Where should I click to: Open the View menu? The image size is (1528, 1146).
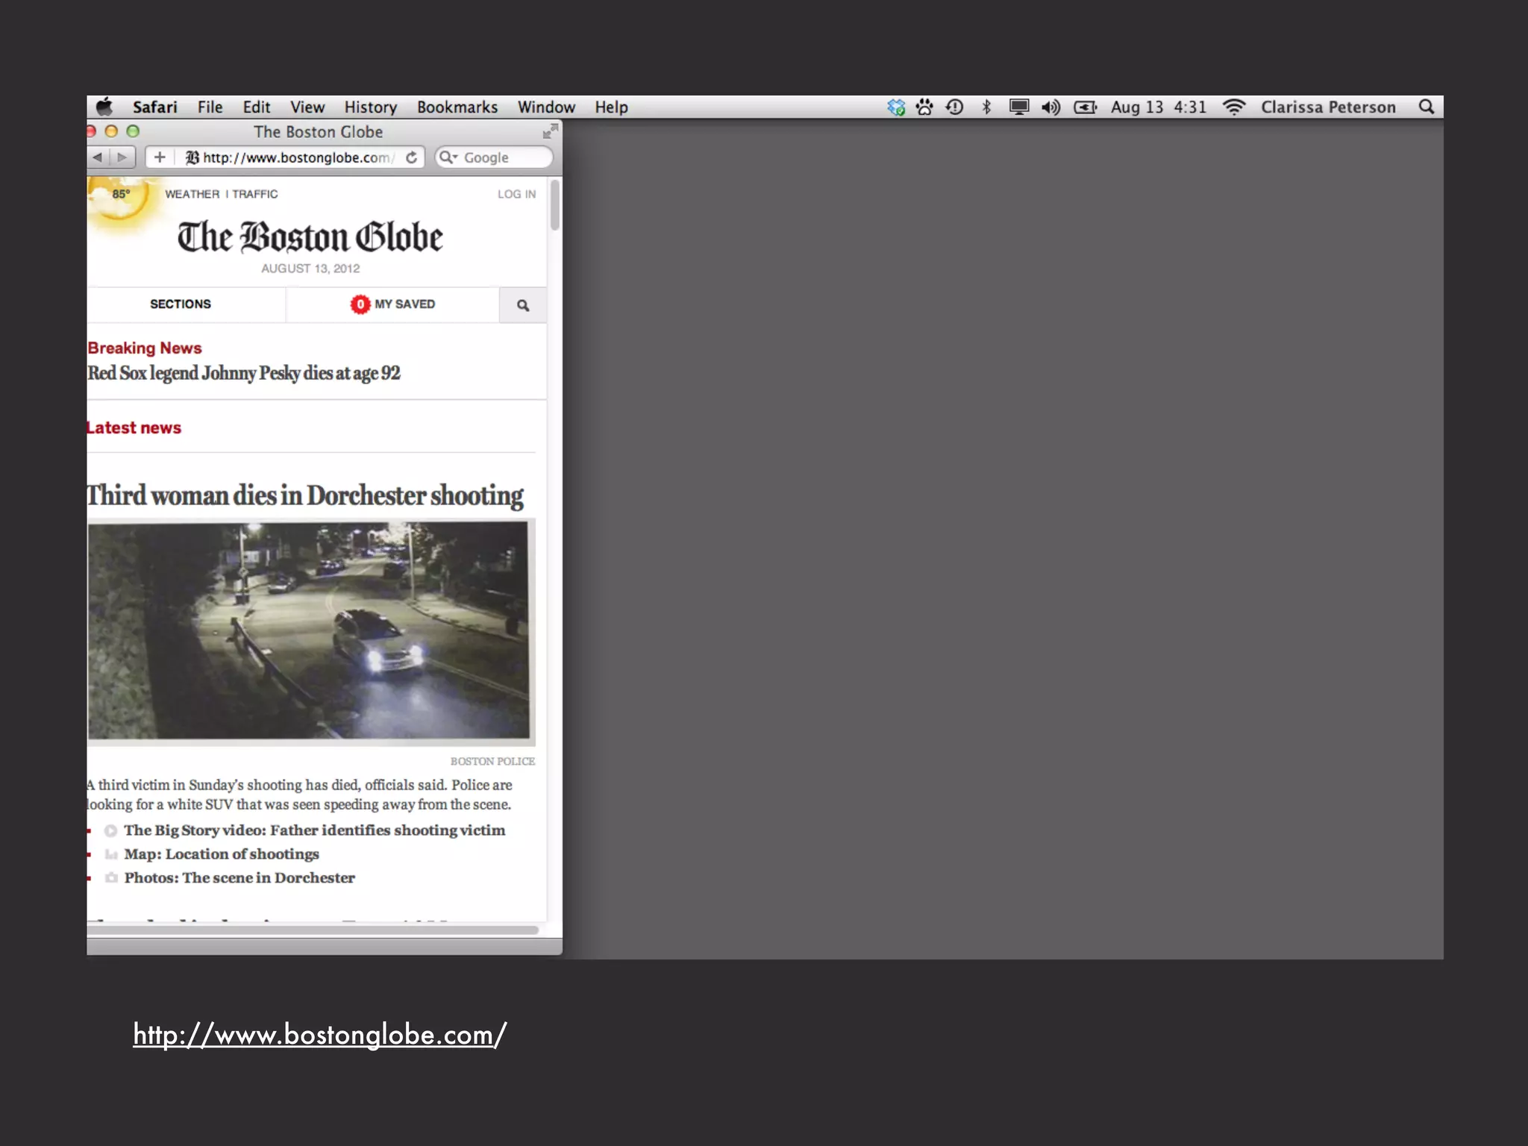coord(307,107)
